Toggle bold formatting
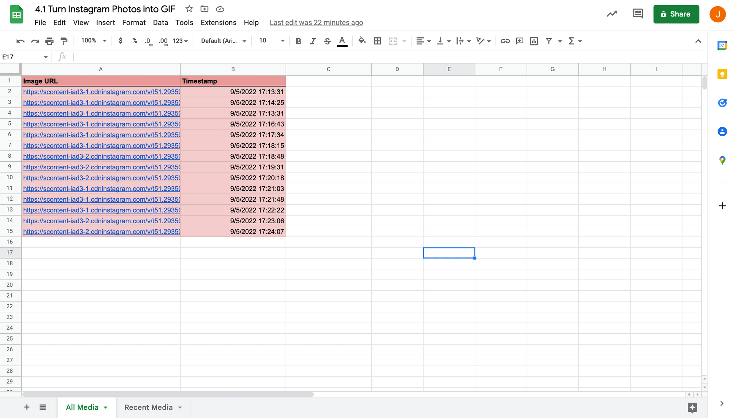Viewport: 734px width, 418px height. click(298, 41)
